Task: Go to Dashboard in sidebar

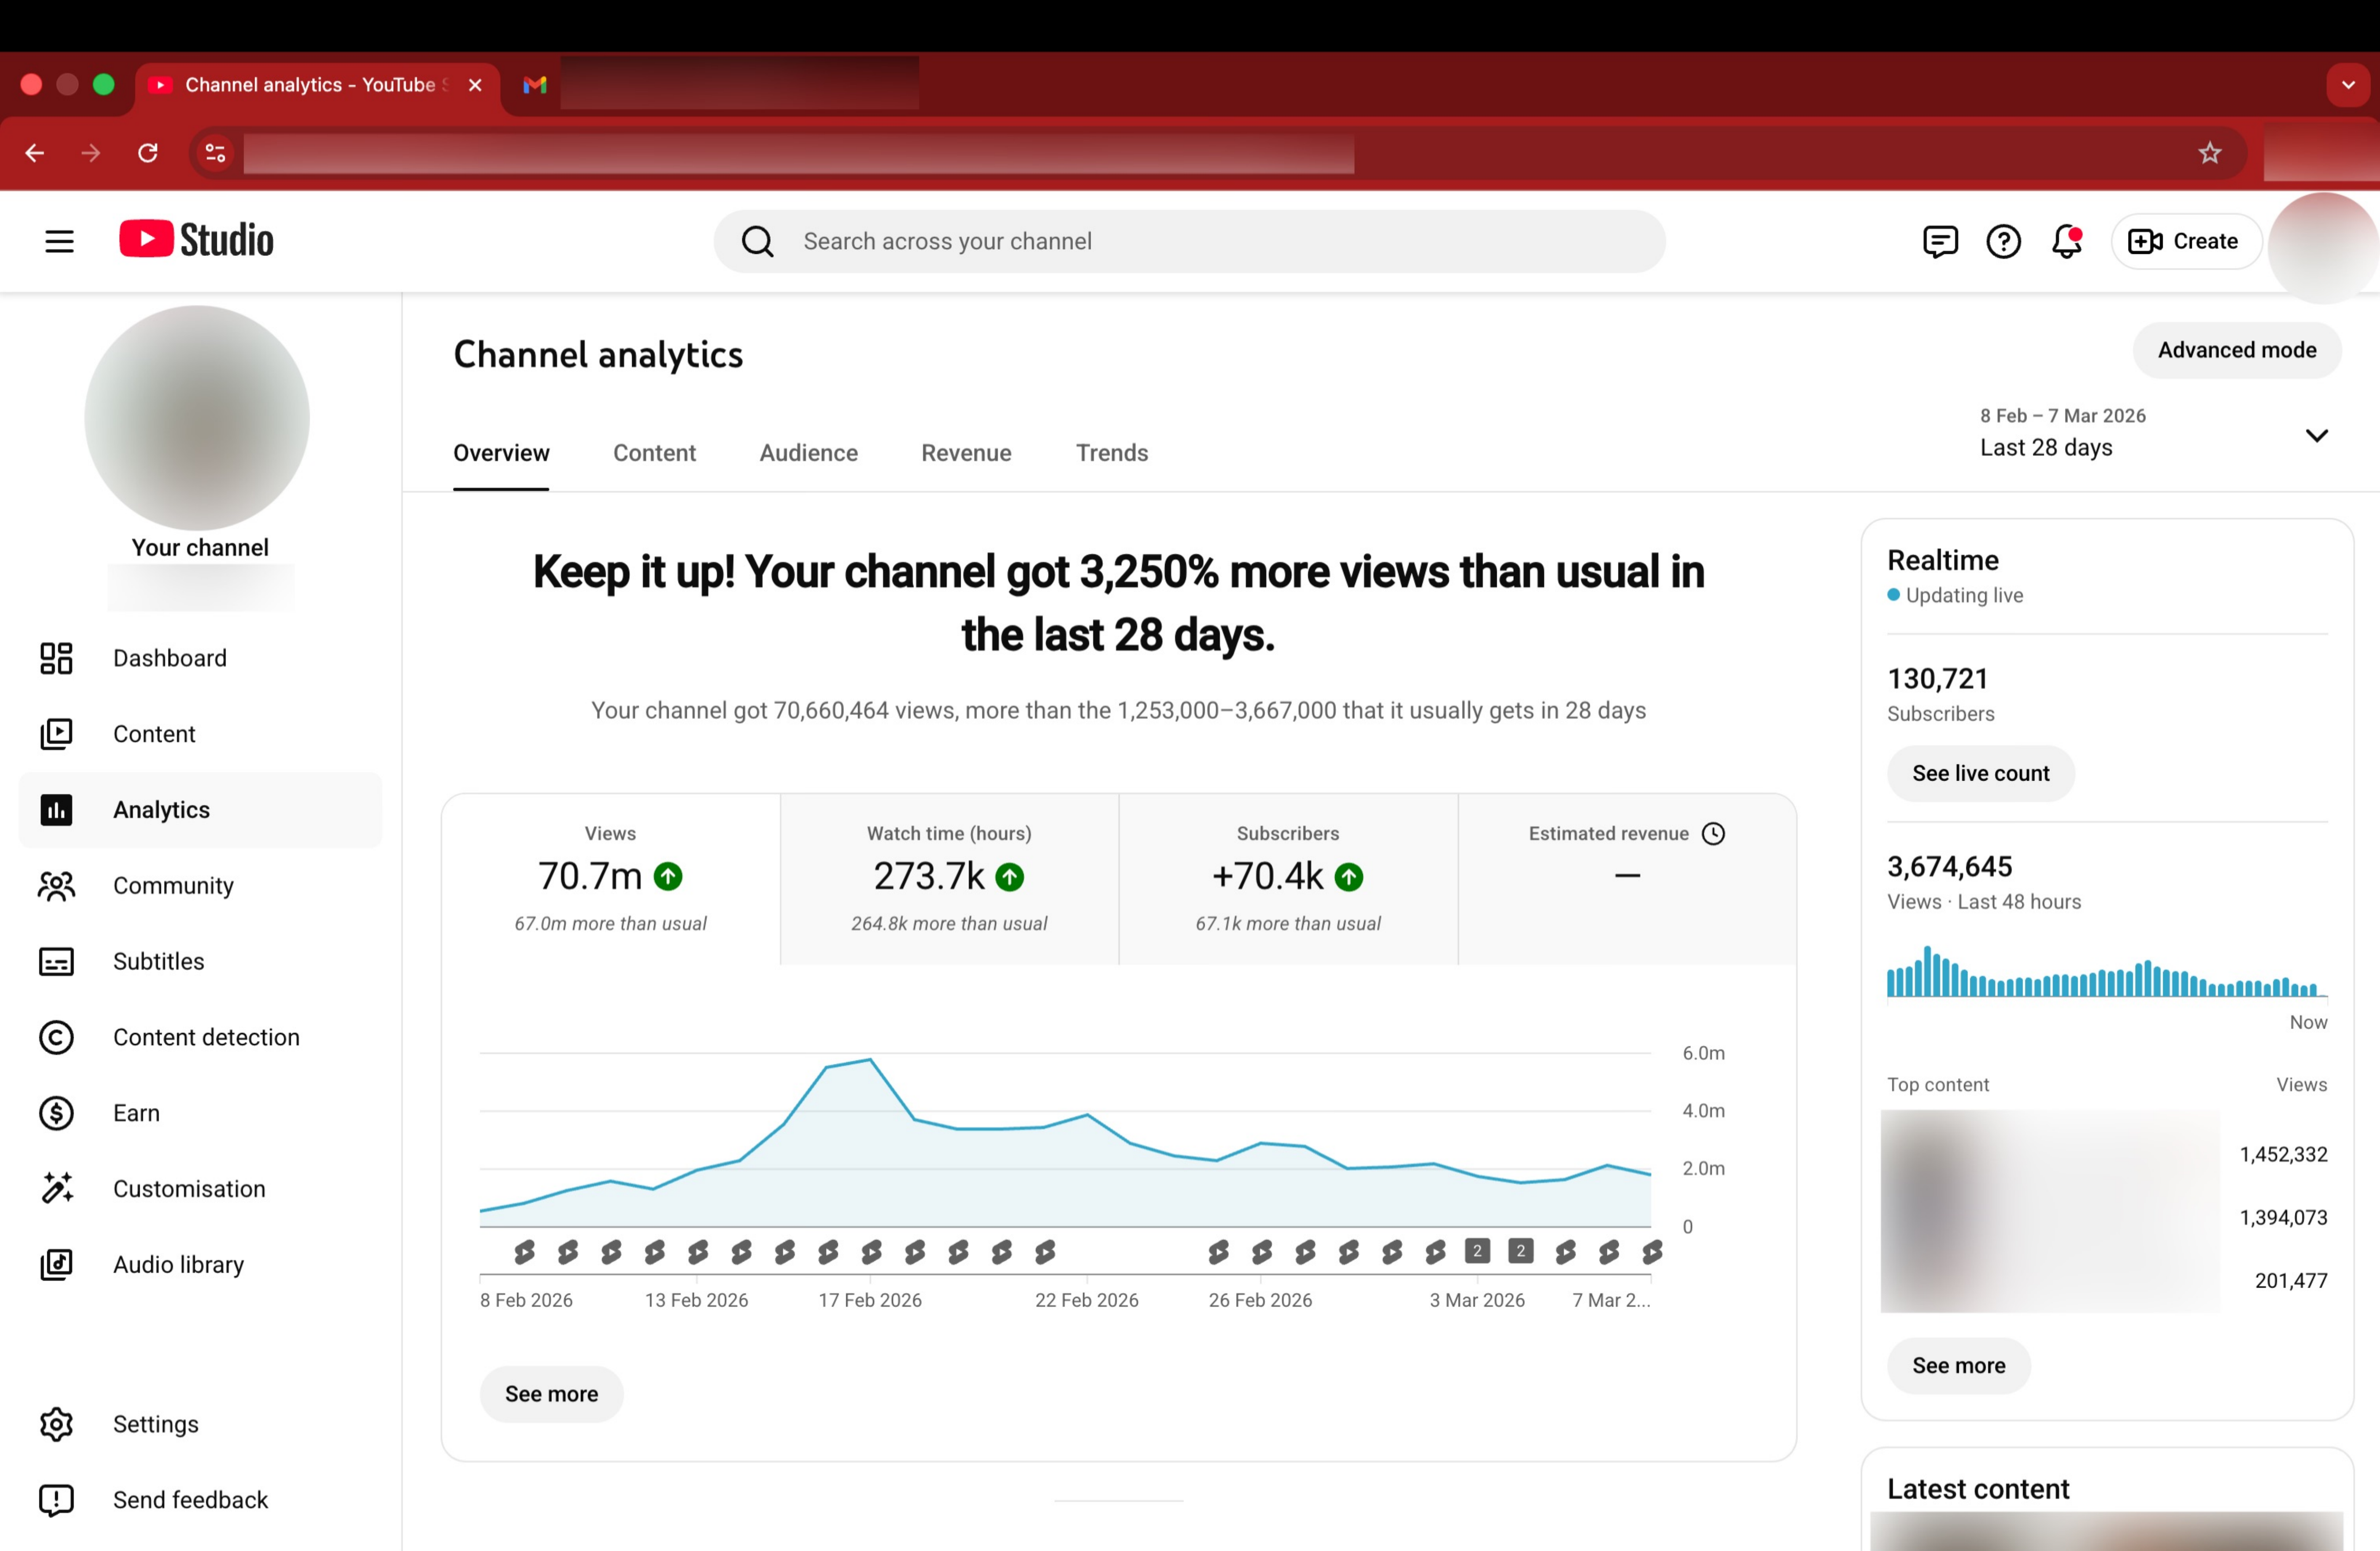Action: click(200, 658)
